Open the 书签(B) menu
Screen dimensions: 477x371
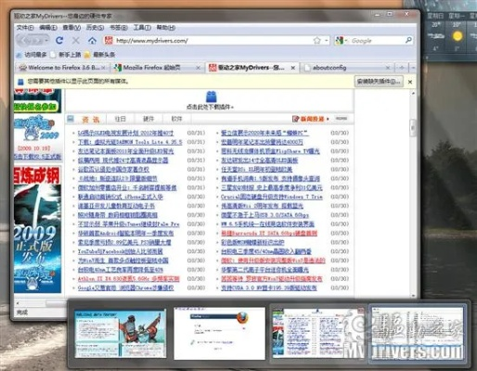pyautogui.click(x=118, y=28)
